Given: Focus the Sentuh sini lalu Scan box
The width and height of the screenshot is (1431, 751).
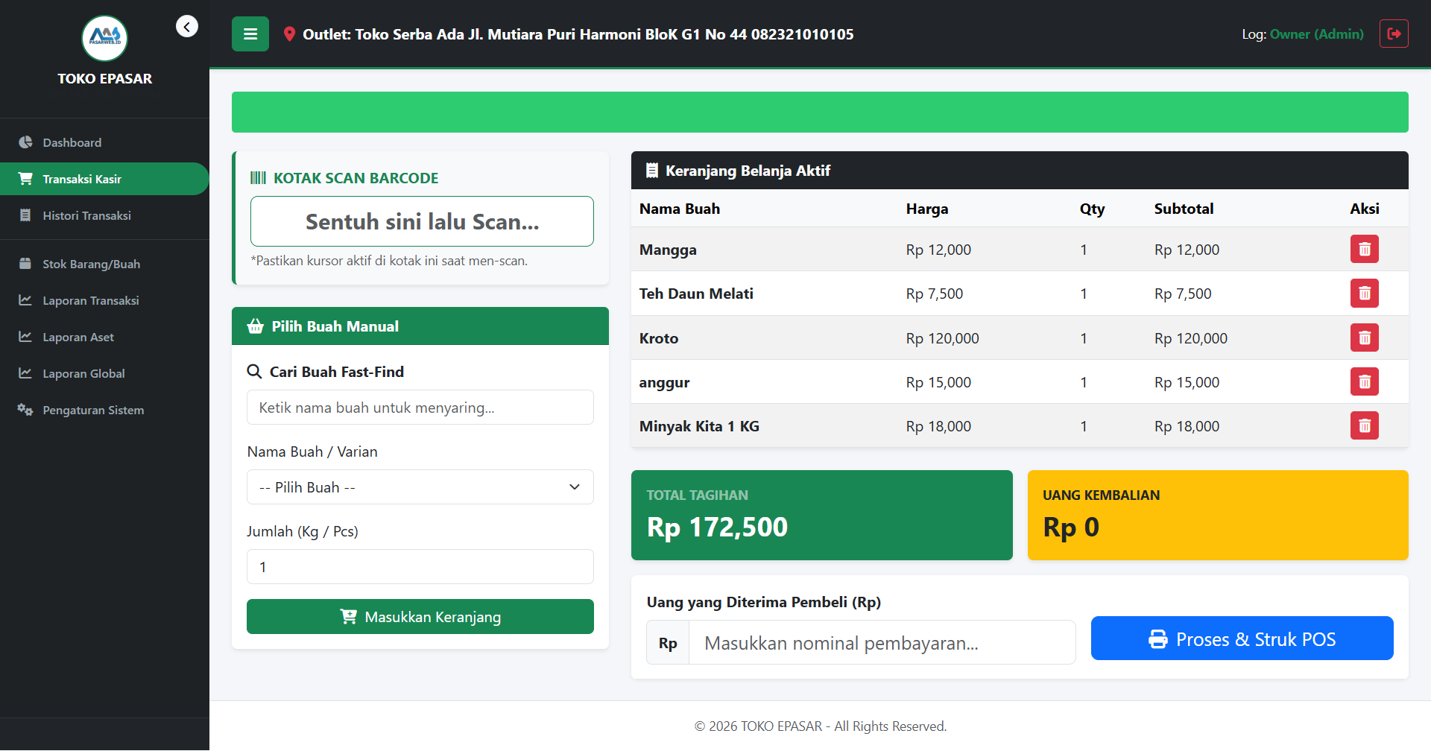Looking at the screenshot, I should coord(422,221).
